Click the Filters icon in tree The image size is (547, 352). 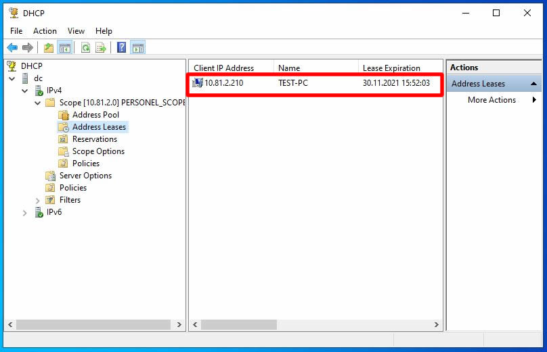click(51, 200)
